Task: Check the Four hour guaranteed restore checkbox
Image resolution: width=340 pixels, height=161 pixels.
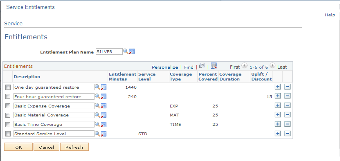Action: 8,96
